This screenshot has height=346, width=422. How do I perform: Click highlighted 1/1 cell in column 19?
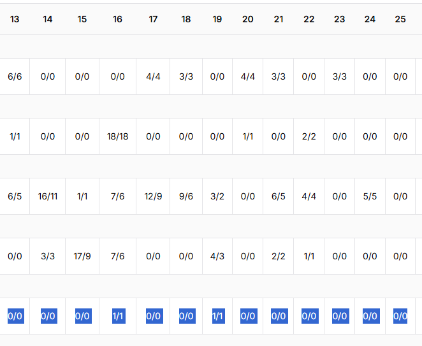click(217, 316)
